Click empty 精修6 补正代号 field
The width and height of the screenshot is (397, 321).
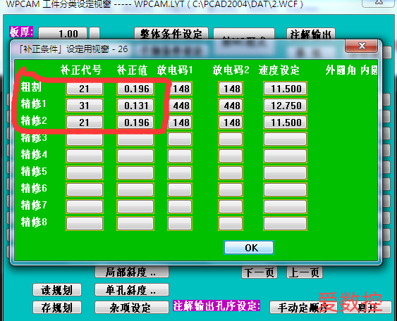(x=85, y=190)
